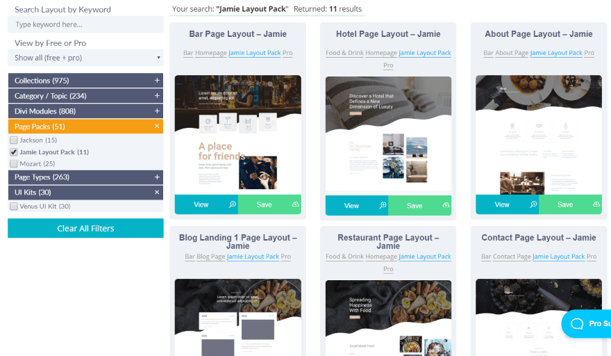This screenshot has height=356, width=611.
Task: Click Homepage tag under Bar Page Layout
Action: tap(211, 53)
